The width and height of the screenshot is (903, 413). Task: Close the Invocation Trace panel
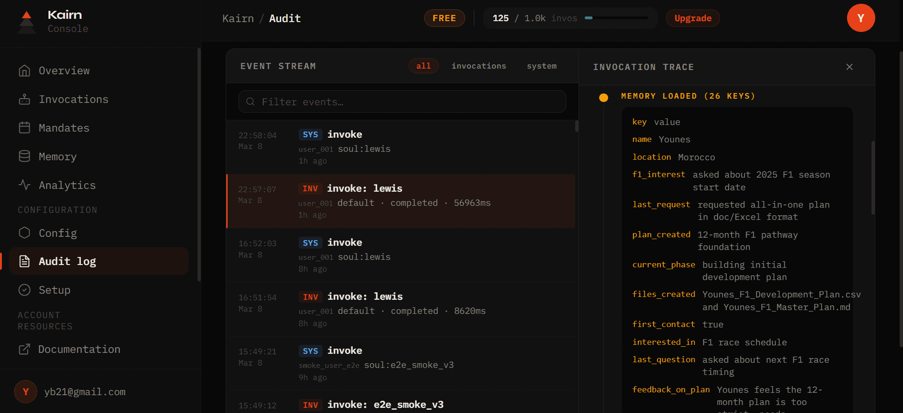(x=849, y=67)
